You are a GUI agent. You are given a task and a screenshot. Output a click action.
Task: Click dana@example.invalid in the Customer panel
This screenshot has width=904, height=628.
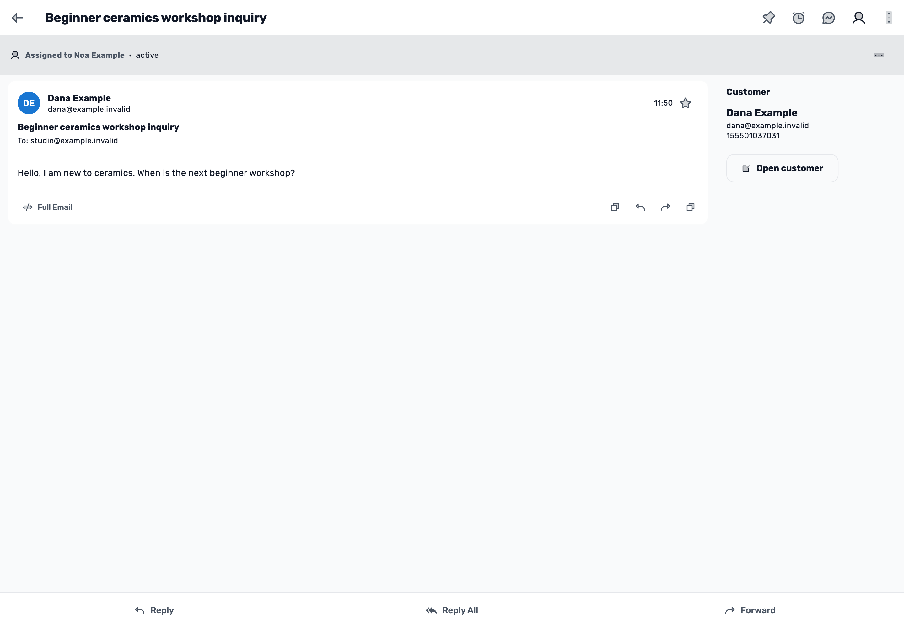[767, 126]
